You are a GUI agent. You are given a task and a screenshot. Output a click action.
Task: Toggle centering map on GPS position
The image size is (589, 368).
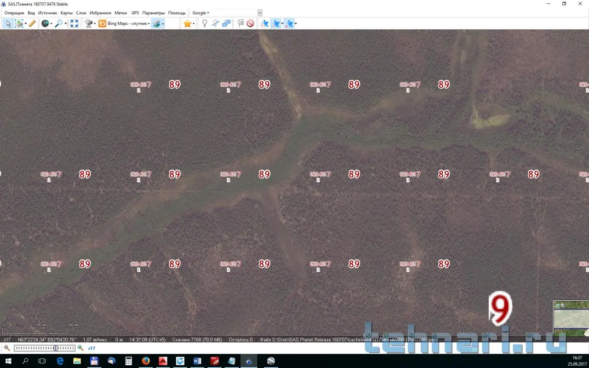[x=289, y=23]
